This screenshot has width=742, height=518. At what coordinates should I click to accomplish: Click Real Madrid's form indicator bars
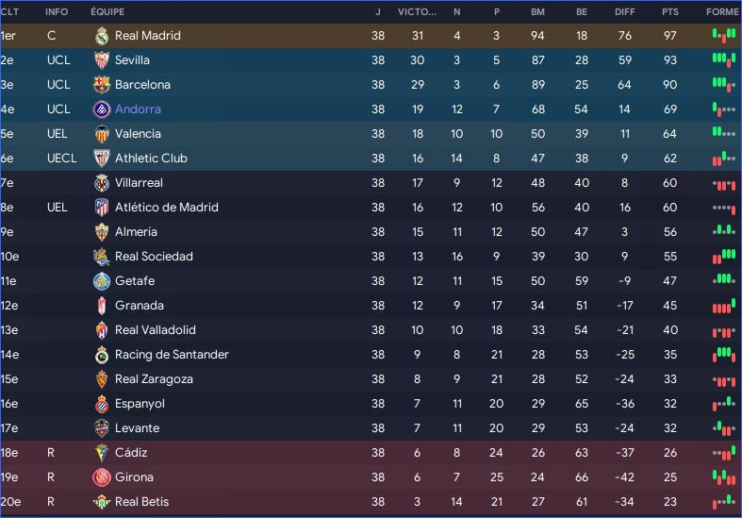723,36
